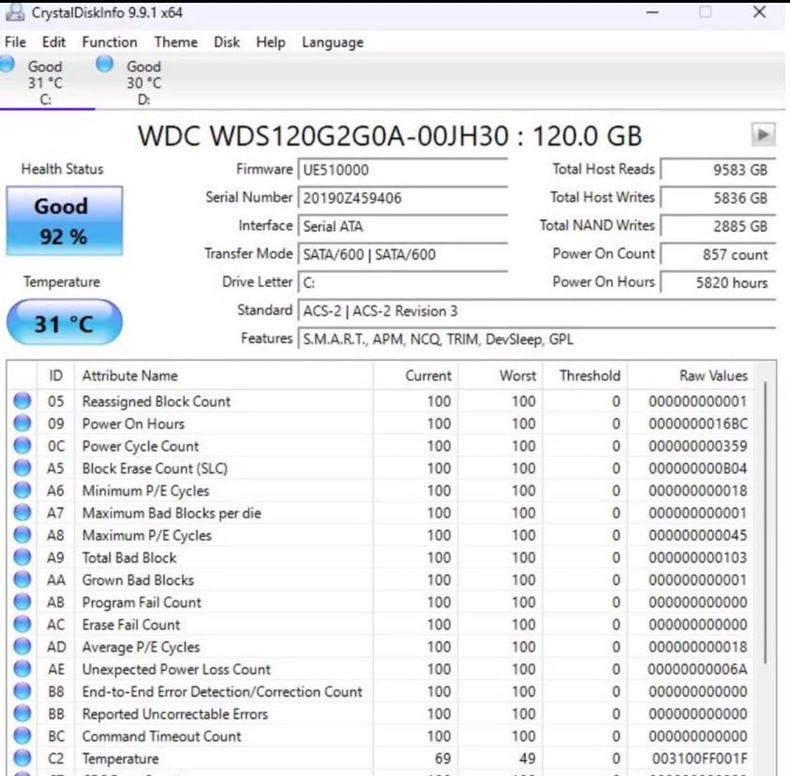Click the Features field
Image resolution: width=790 pixels, height=776 pixels.
click(536, 339)
